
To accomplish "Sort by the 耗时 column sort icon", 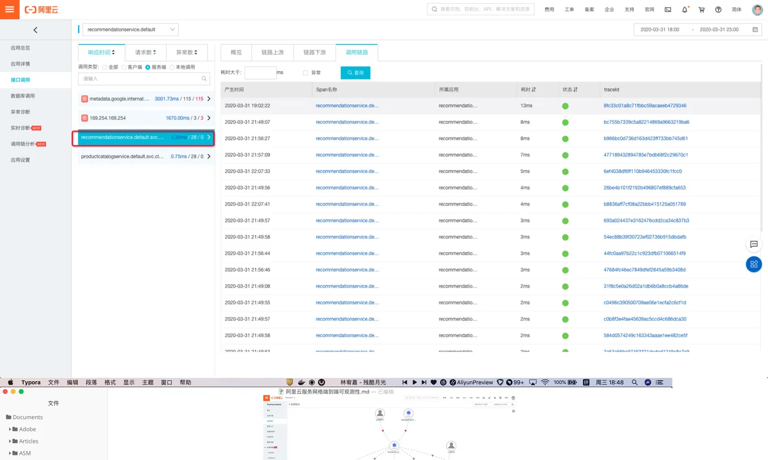I will pyautogui.click(x=534, y=89).
